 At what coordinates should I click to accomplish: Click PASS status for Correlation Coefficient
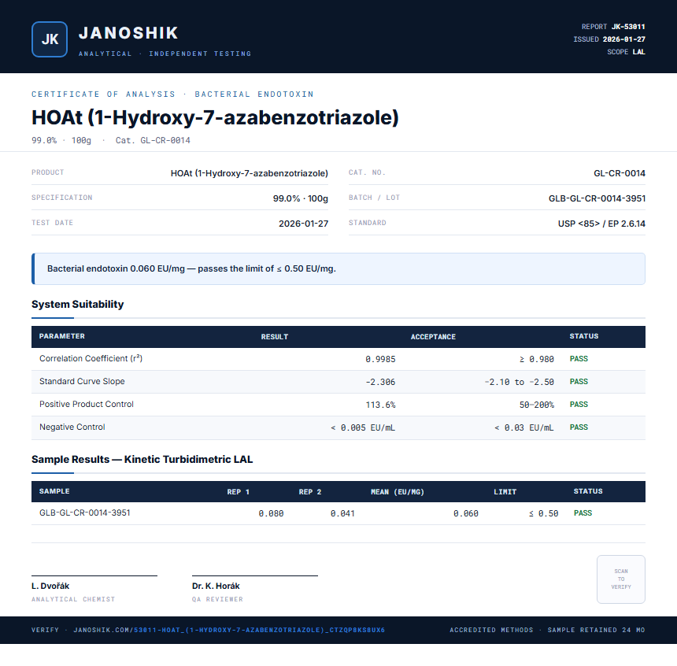(x=579, y=359)
